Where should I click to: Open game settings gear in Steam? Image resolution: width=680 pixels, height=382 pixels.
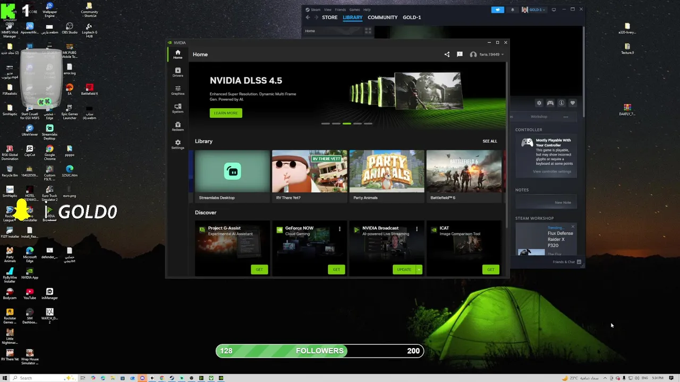539,103
